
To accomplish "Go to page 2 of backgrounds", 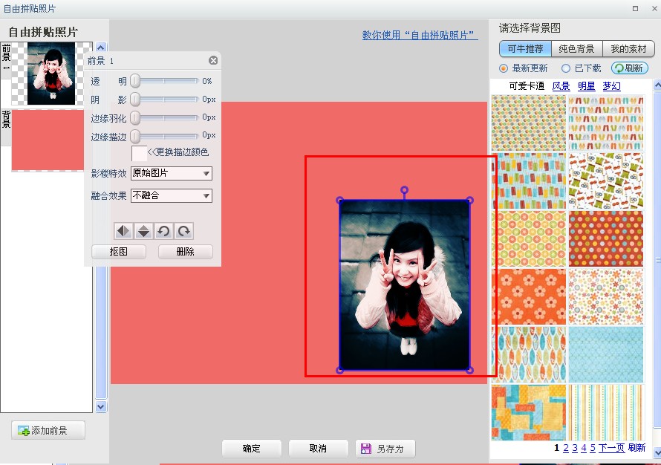I will click(x=566, y=448).
